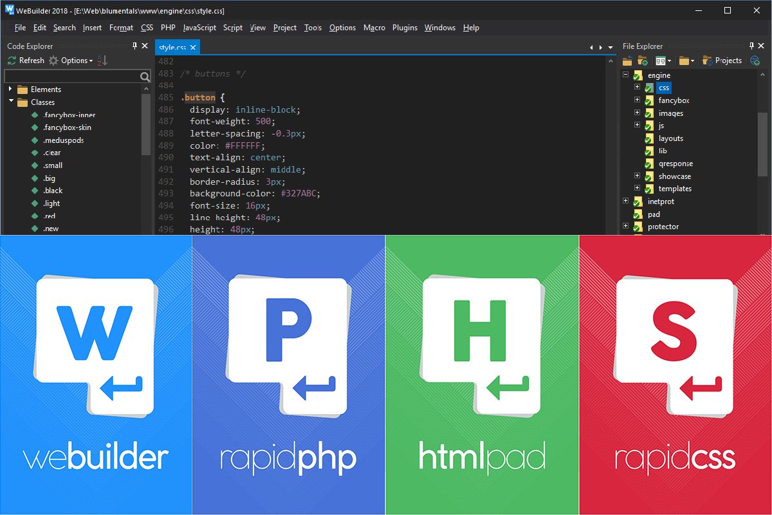Select the pad folder in File Explorer
The width and height of the screenshot is (772, 515).
pos(654,214)
